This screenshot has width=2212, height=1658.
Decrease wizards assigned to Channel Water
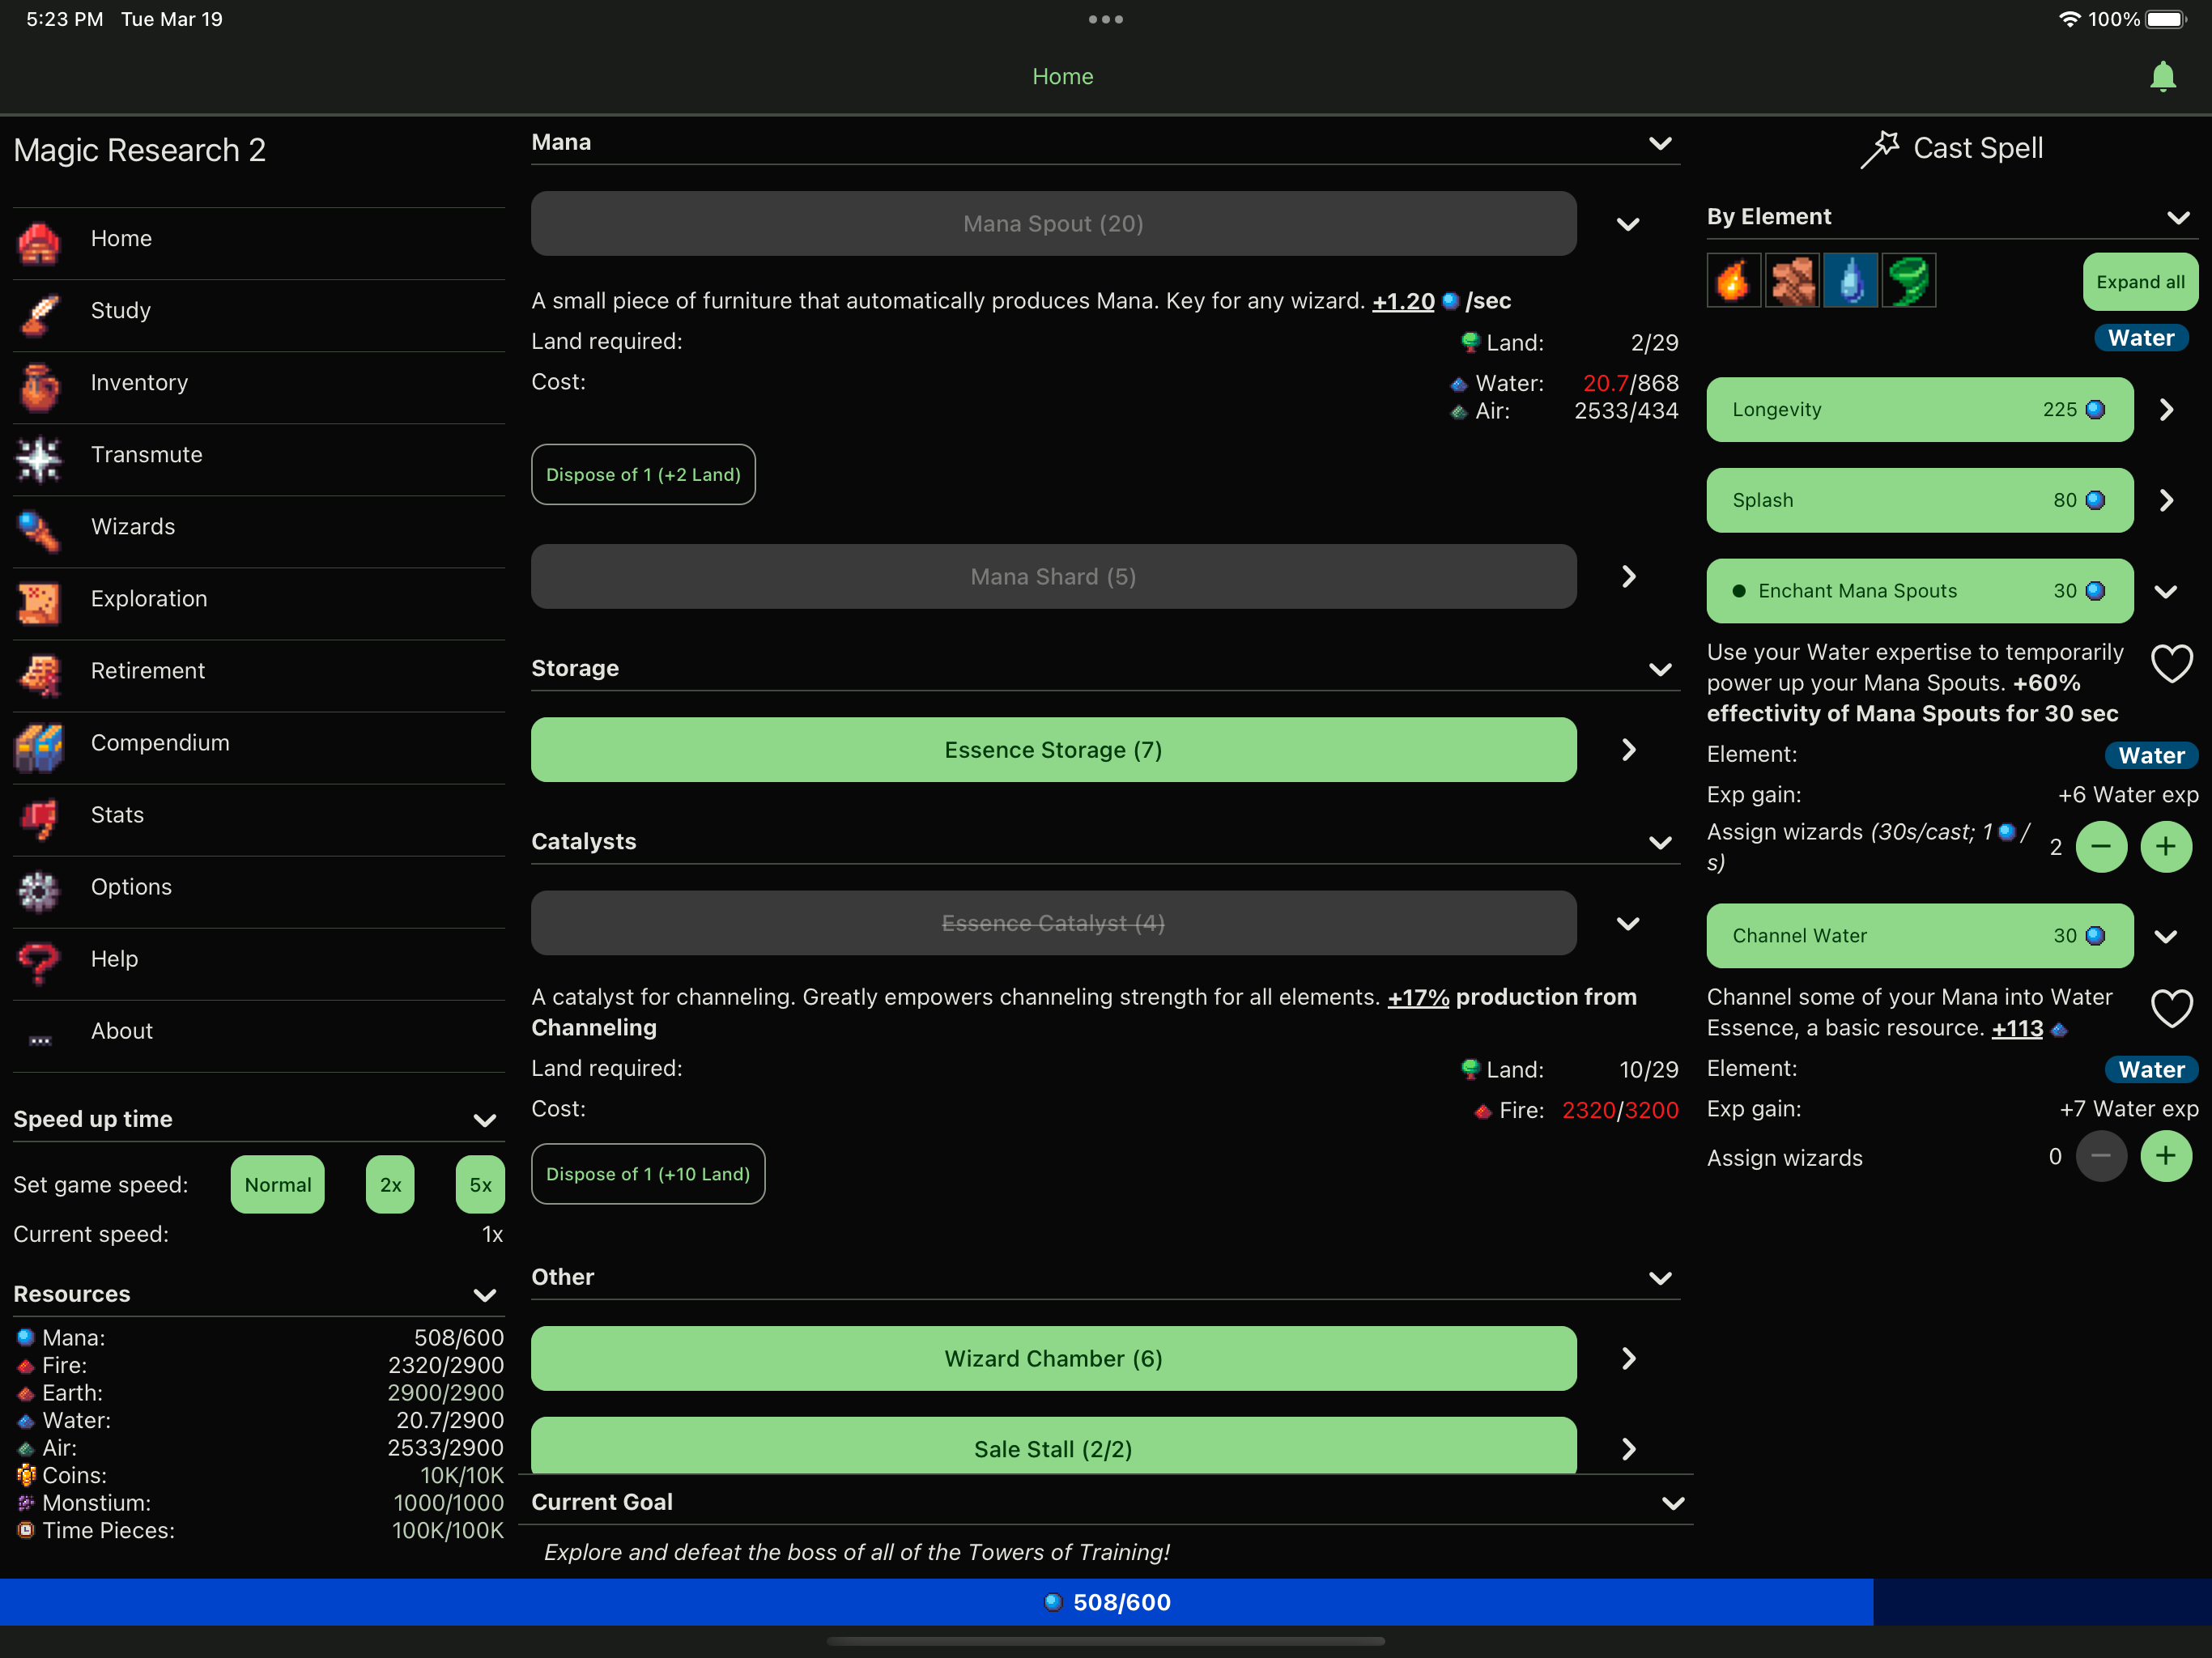click(x=2101, y=1156)
